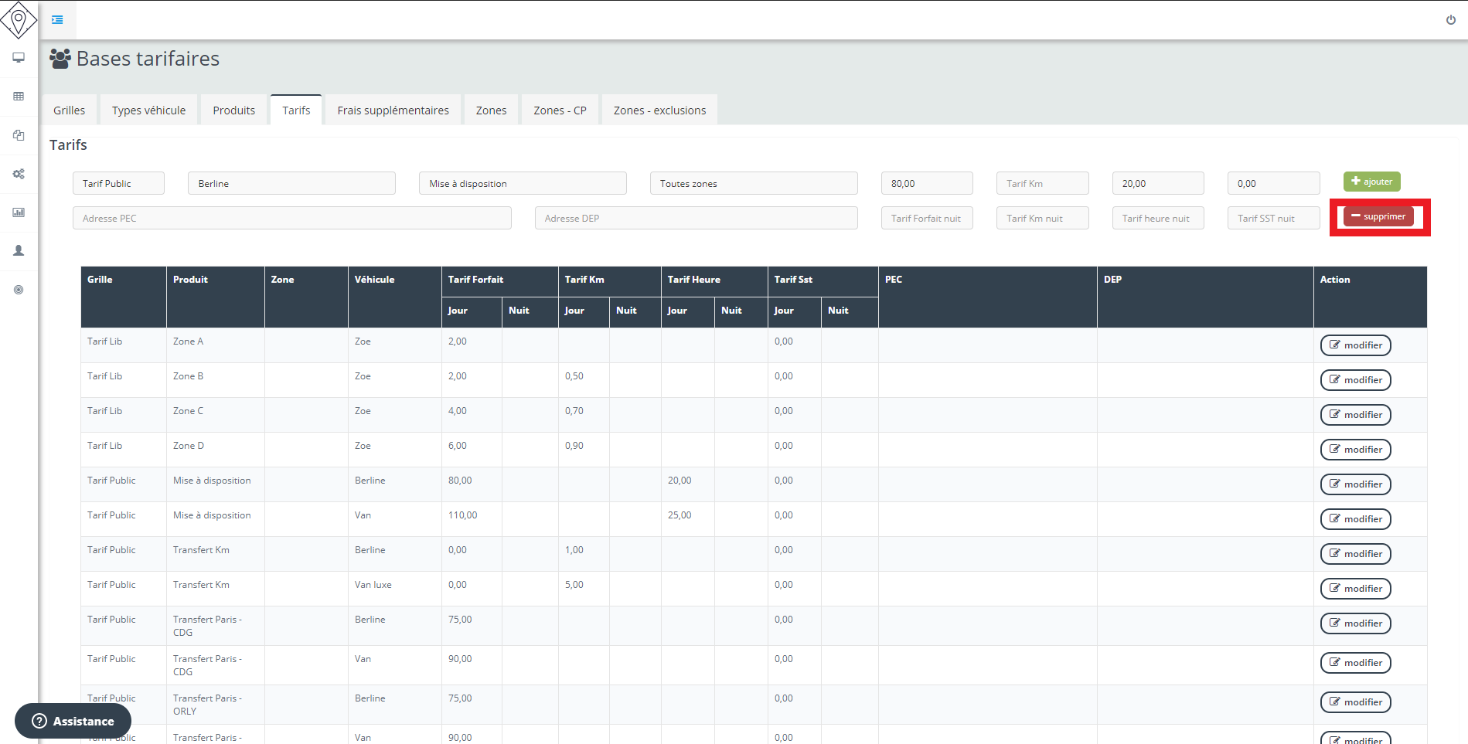Viewport: 1468px width, 744px height.
Task: Open the Mise à disposition product dropdown
Action: [522, 184]
